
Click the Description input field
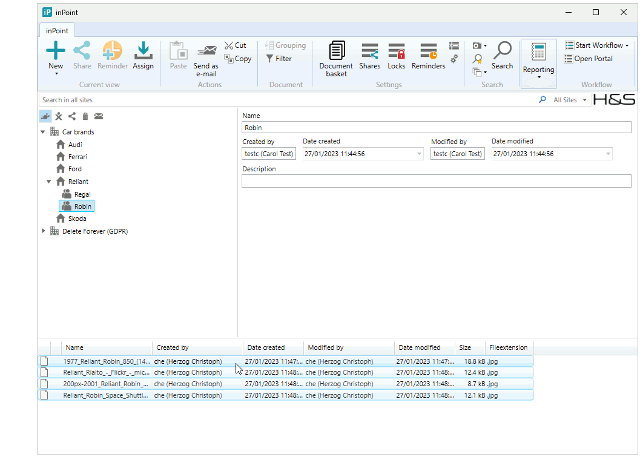[436, 181]
